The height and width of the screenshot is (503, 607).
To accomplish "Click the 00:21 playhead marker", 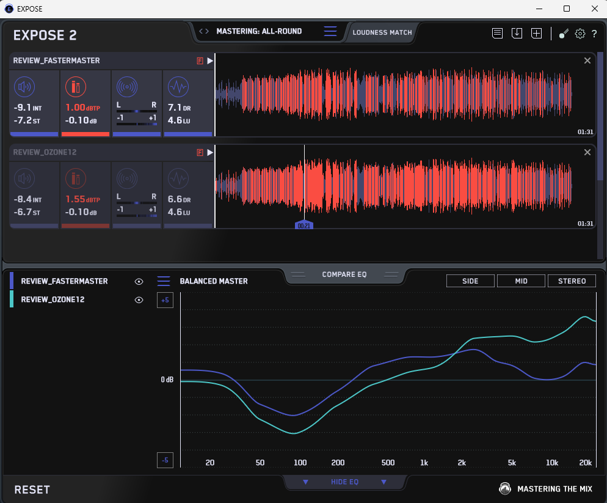I will 304,225.
